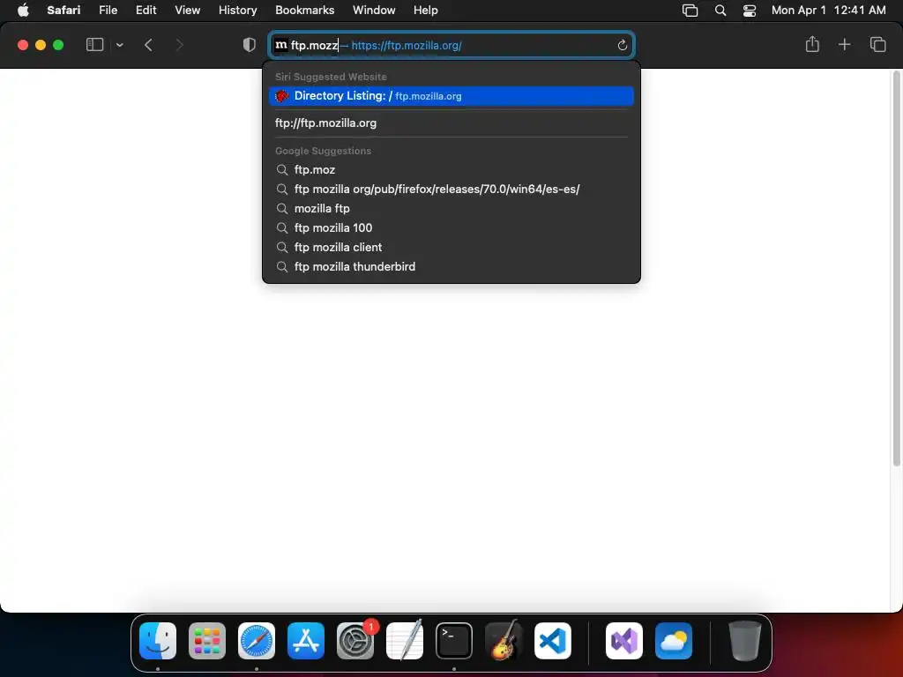The height and width of the screenshot is (677, 903).
Task: Go back to the previous page
Action: (148, 45)
